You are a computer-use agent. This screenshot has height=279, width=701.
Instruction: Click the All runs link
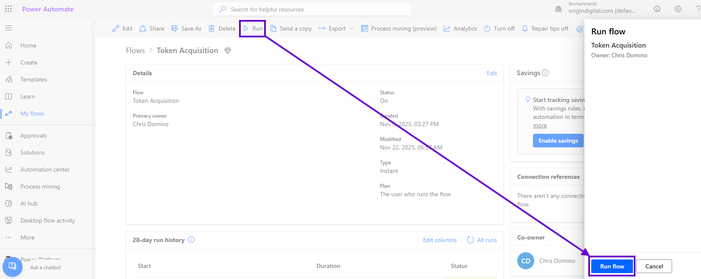[482, 240]
